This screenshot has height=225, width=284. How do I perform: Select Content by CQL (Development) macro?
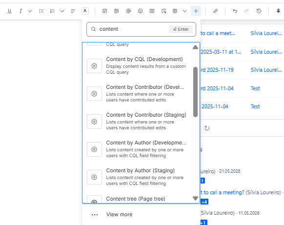click(x=137, y=66)
